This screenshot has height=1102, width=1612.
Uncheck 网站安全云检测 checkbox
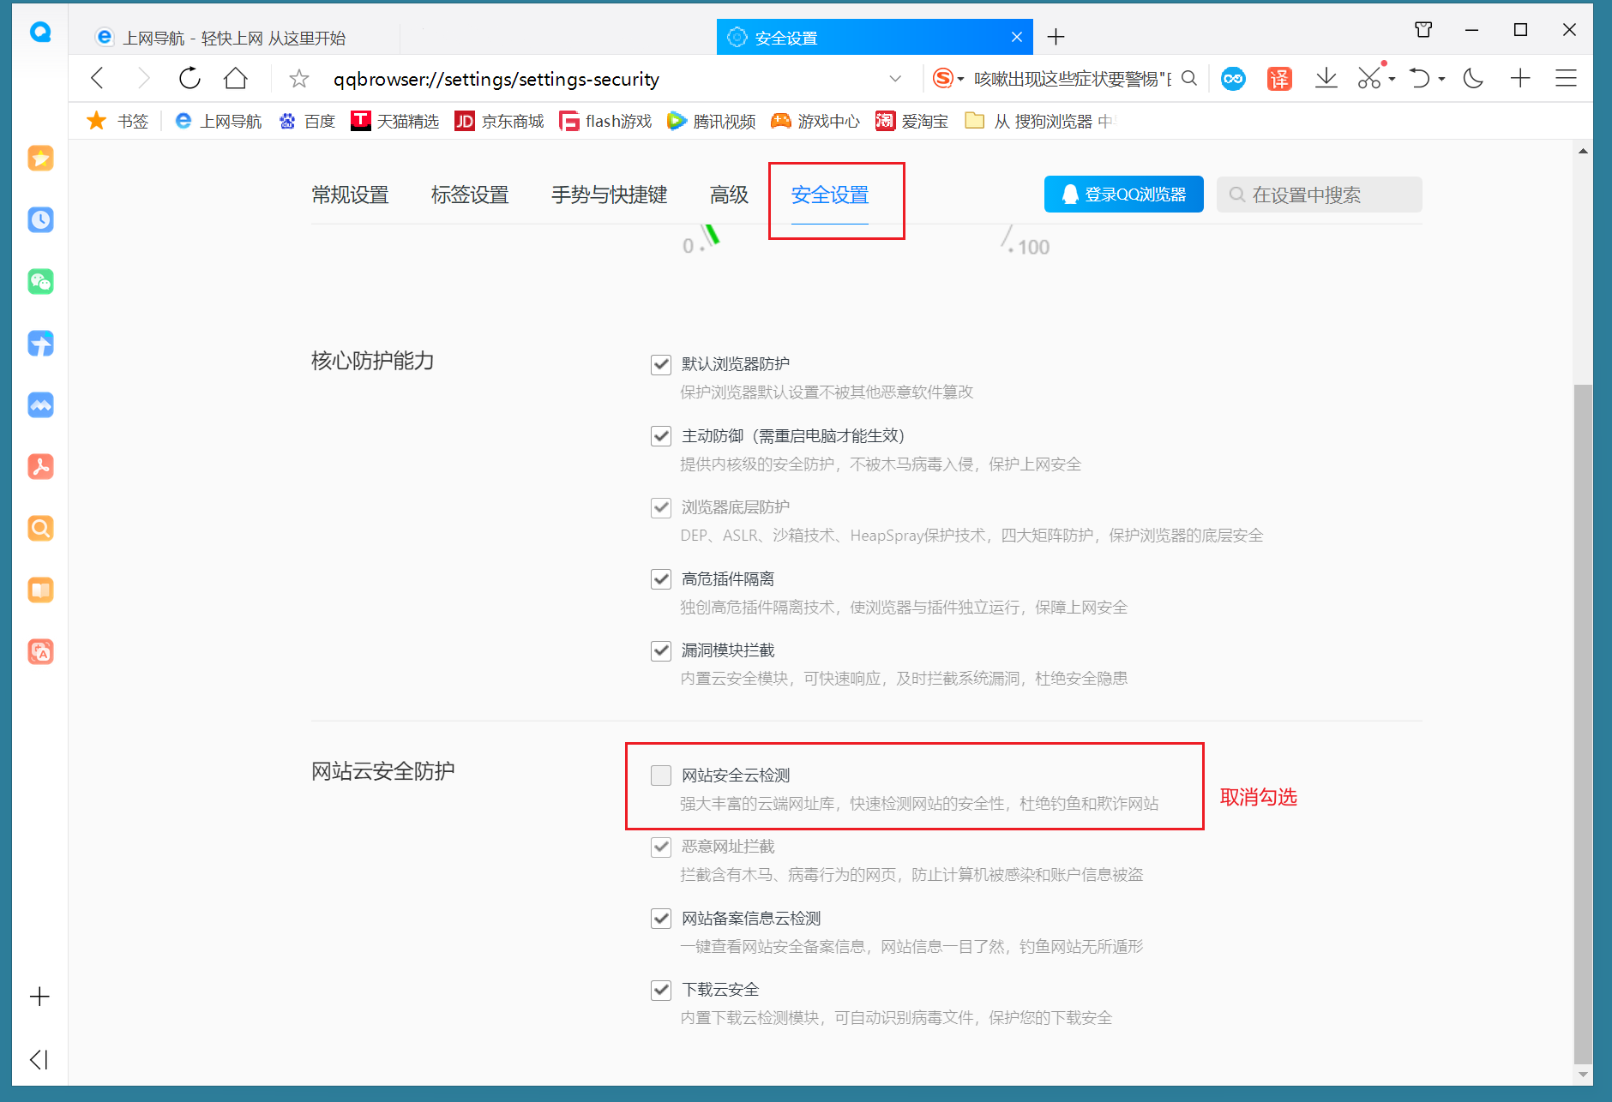[x=660, y=775]
